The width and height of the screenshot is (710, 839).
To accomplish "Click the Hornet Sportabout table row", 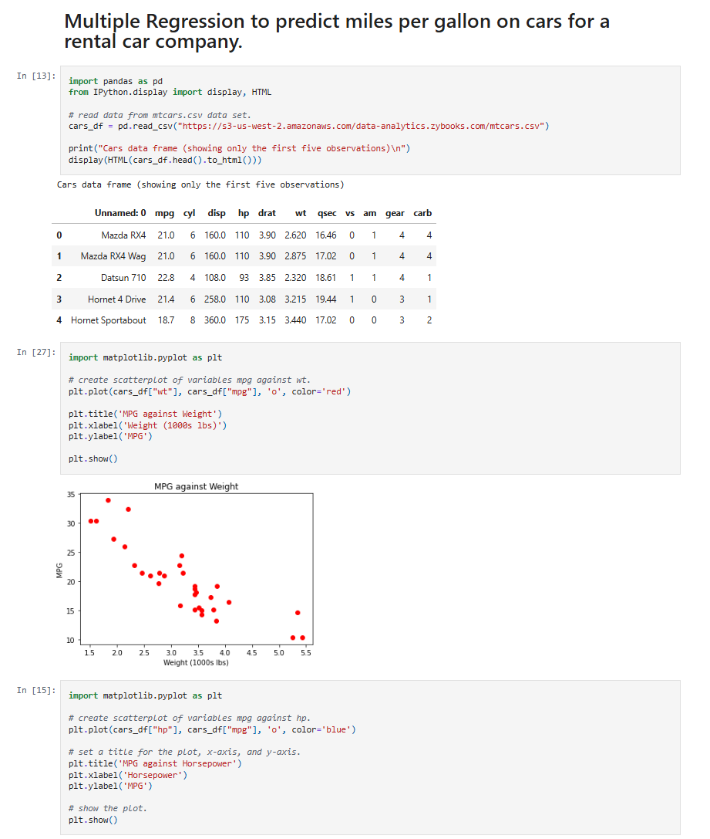I will point(244,320).
